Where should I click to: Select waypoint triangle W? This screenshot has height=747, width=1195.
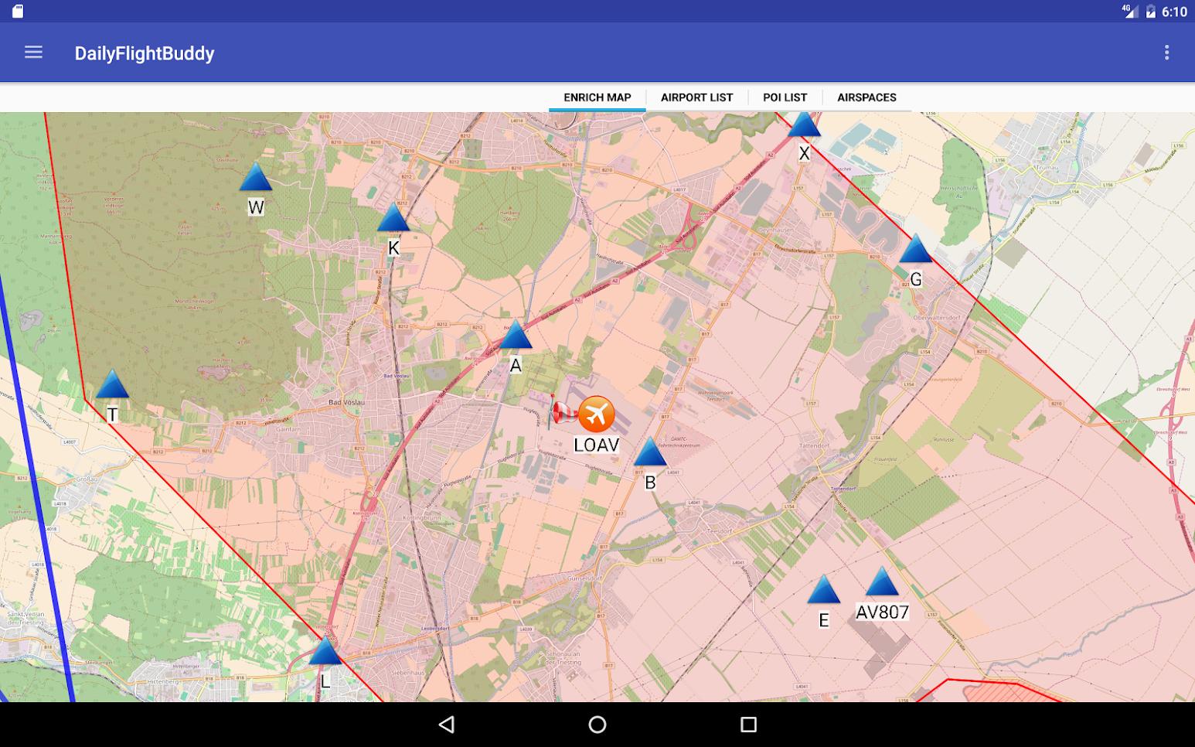point(255,178)
